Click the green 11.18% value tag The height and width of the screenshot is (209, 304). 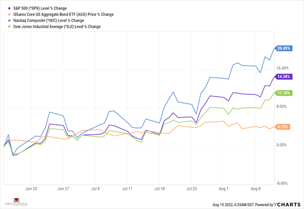click(x=283, y=93)
